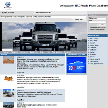The image size is (108, 108).
Task: Open headline Изменение маршрута «Большого путешествия AMAROK»
Action: click(38, 77)
